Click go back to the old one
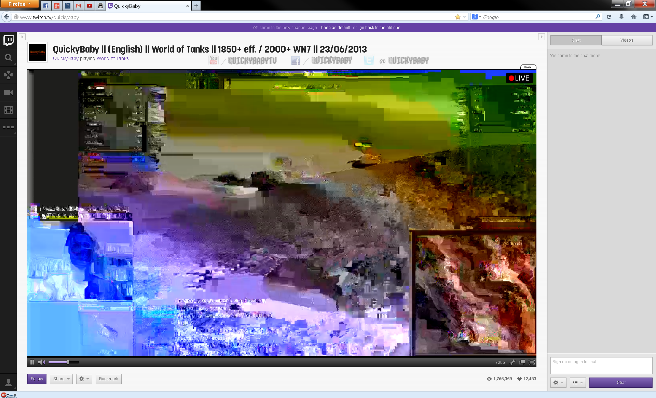 [x=380, y=28]
